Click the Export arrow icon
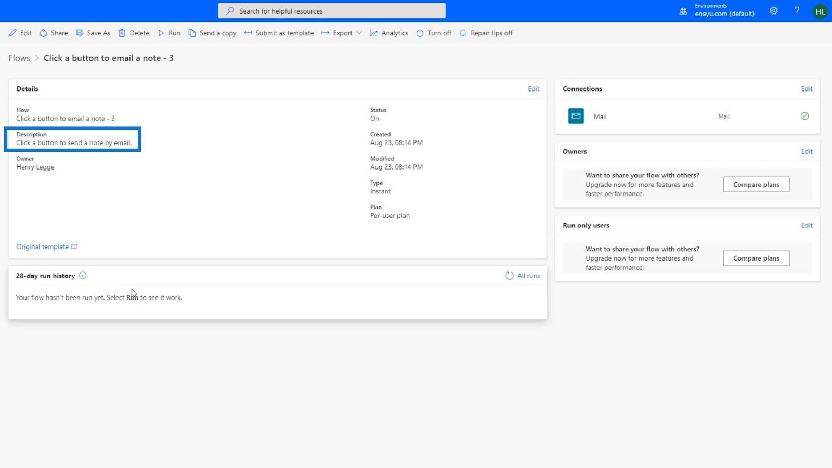The height and width of the screenshot is (468, 832). 325,33
